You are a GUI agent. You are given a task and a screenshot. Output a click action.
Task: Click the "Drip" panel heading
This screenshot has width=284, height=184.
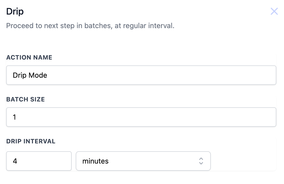15,12
